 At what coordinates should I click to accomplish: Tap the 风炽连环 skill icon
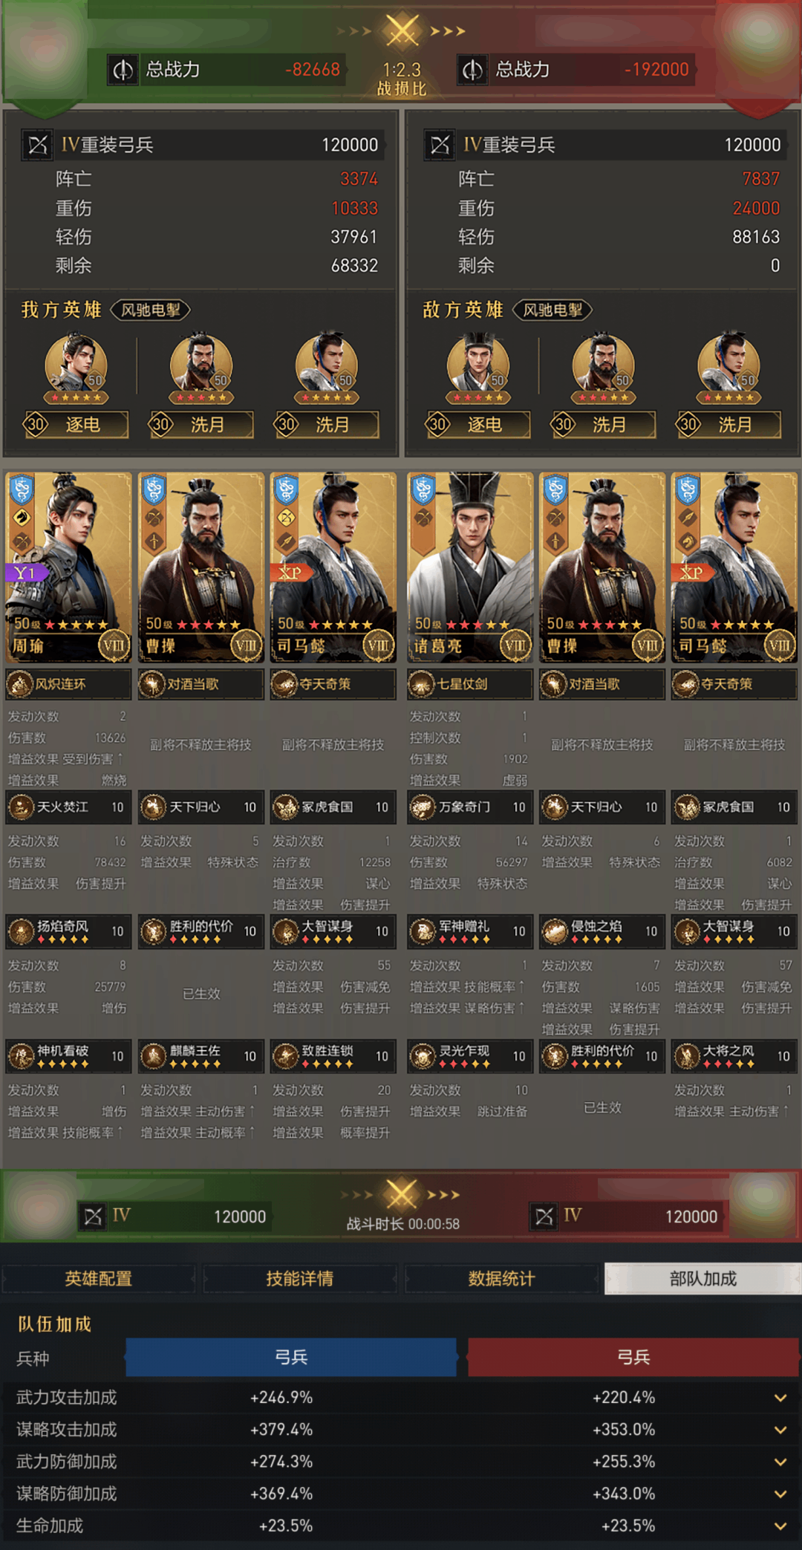tap(21, 684)
